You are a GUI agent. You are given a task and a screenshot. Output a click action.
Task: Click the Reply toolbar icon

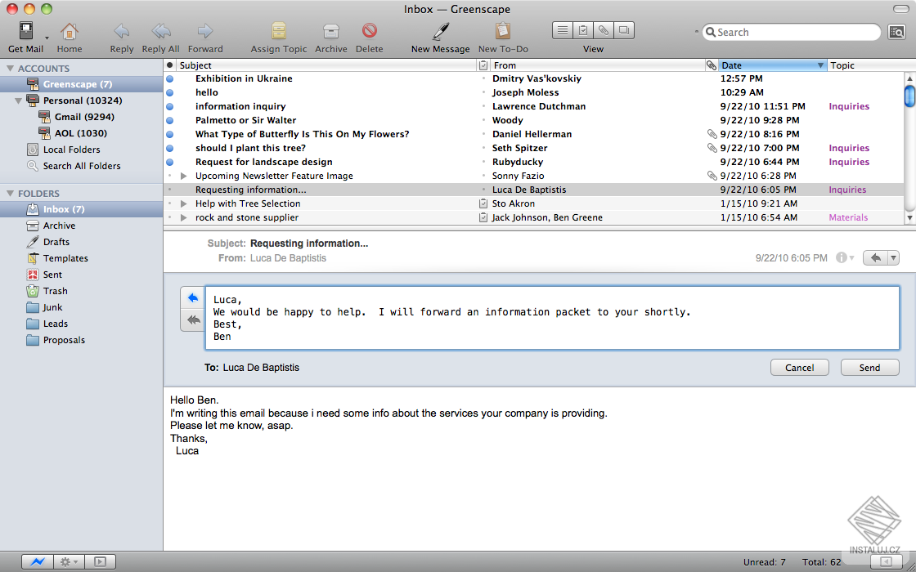122,31
